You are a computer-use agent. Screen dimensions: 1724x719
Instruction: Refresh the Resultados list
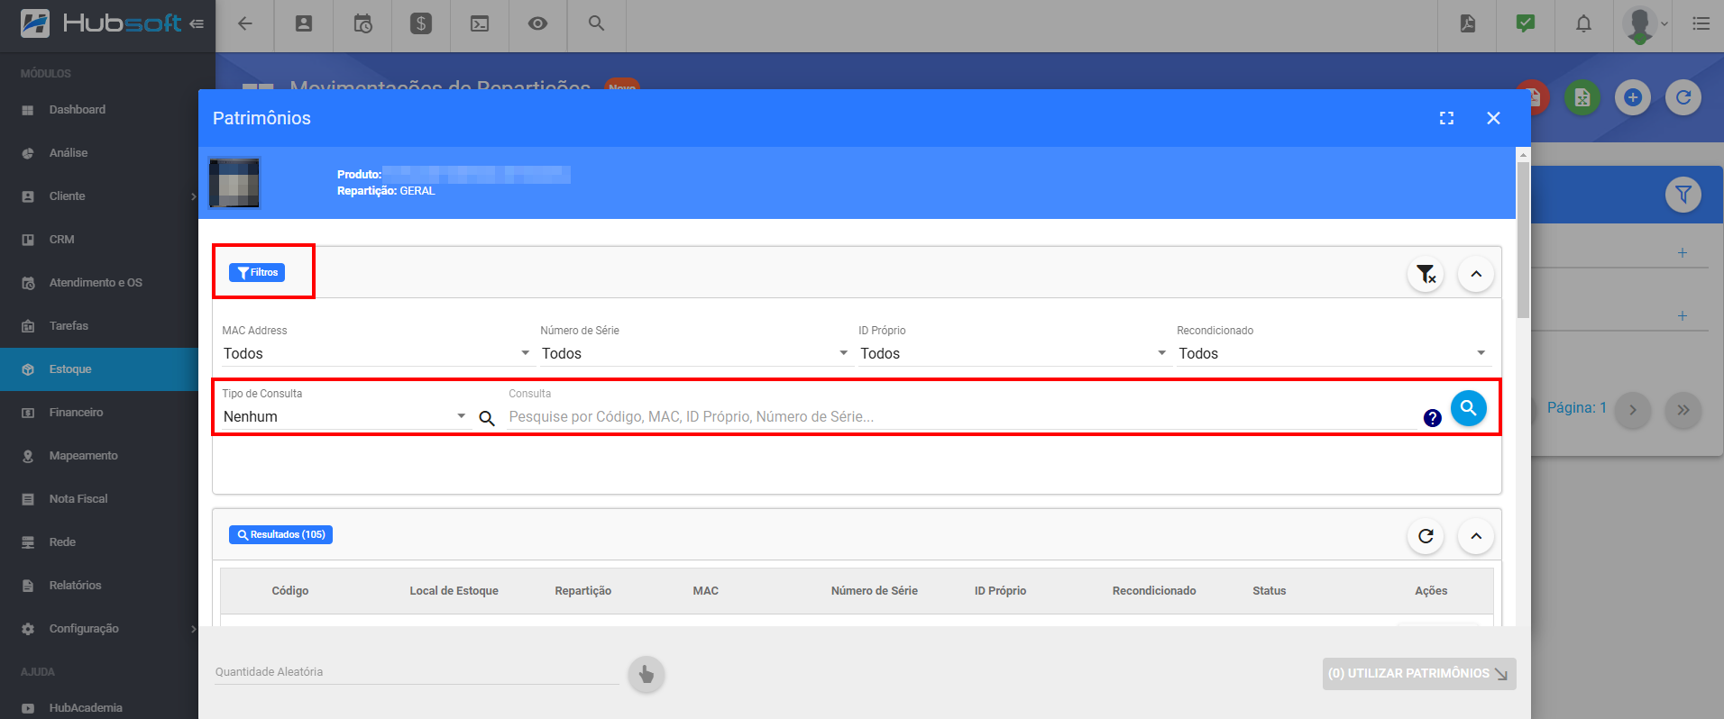click(x=1426, y=536)
